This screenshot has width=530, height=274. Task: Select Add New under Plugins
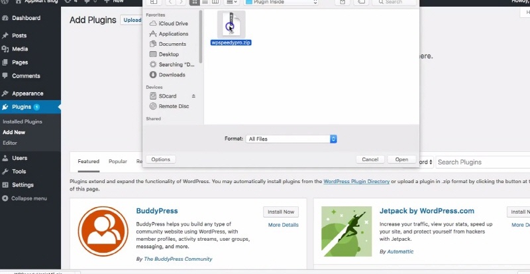[x=14, y=133]
